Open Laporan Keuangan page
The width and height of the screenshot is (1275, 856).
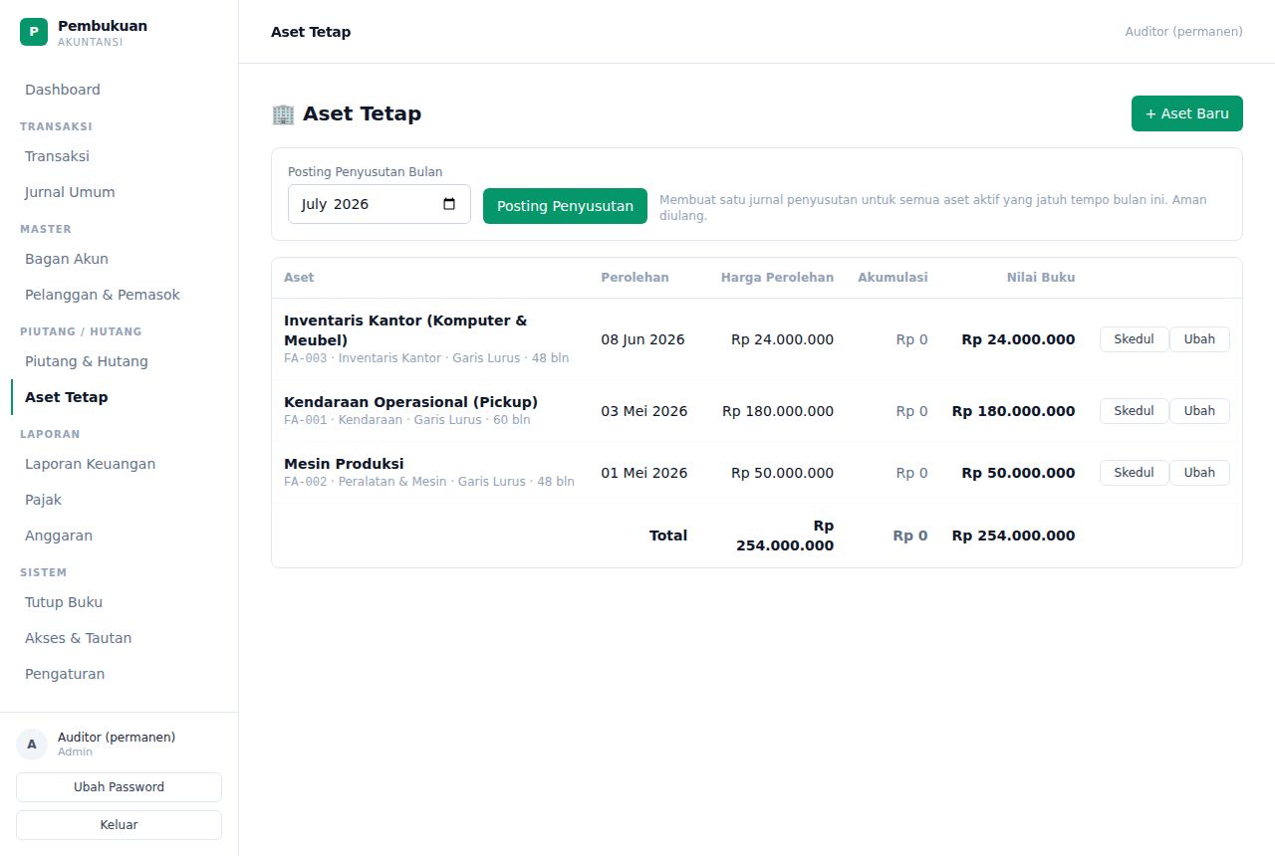click(x=120, y=464)
